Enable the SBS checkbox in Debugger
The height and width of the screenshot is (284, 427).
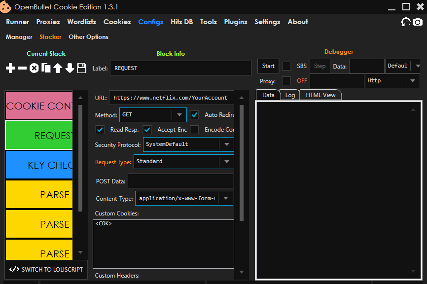coord(286,66)
